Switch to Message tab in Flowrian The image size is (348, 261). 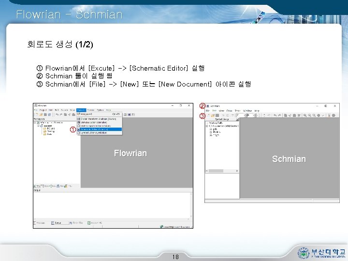[x=39, y=223]
